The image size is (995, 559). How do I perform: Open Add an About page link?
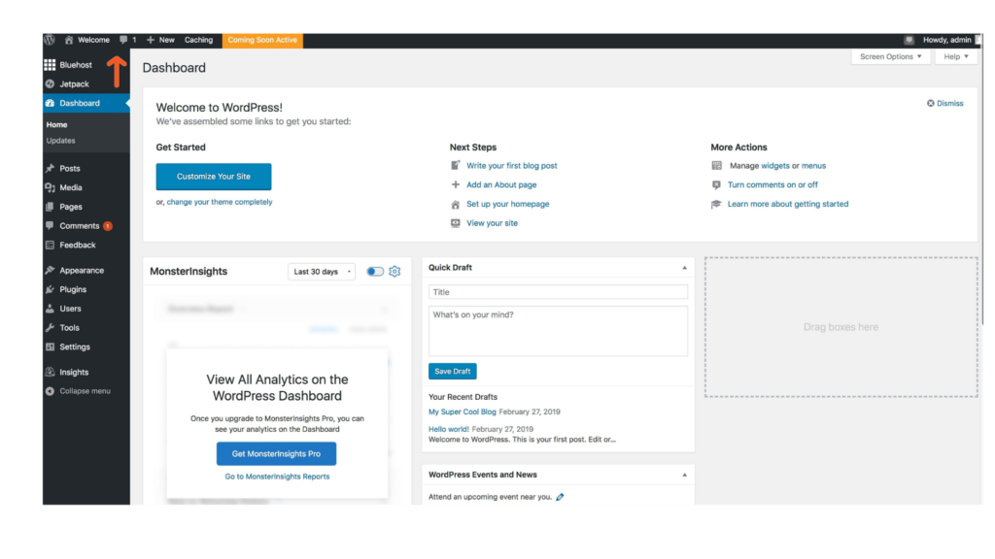pos(501,185)
